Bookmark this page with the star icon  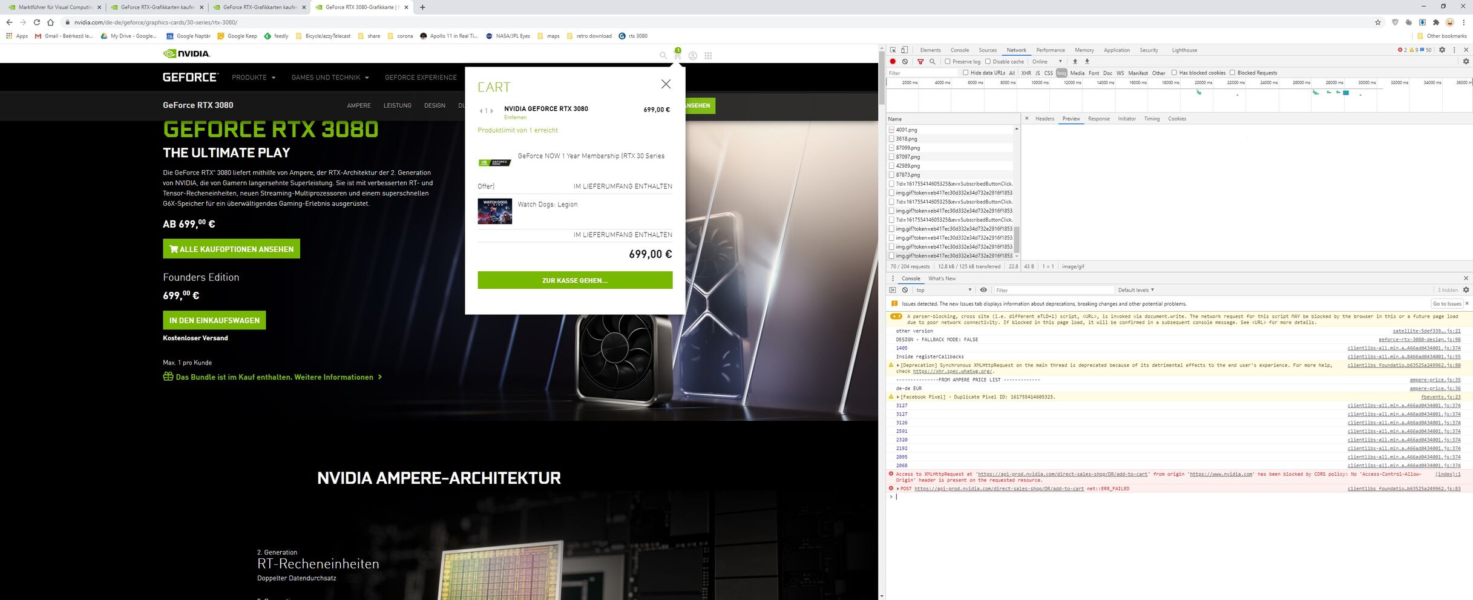pos(1378,22)
